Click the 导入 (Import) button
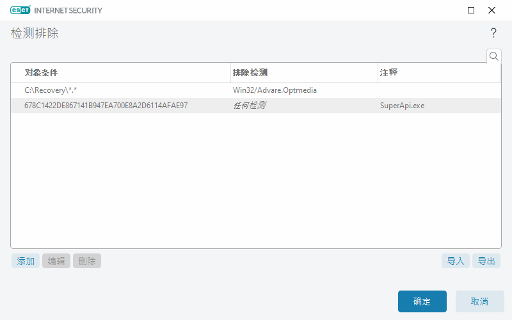This screenshot has width=512, height=320. point(456,261)
